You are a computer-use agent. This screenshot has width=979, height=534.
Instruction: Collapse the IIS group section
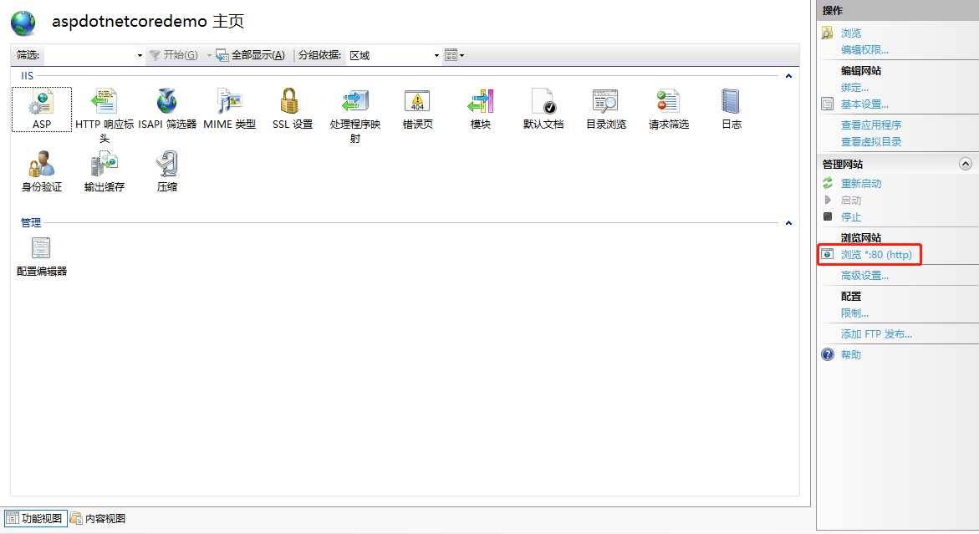[x=788, y=77]
